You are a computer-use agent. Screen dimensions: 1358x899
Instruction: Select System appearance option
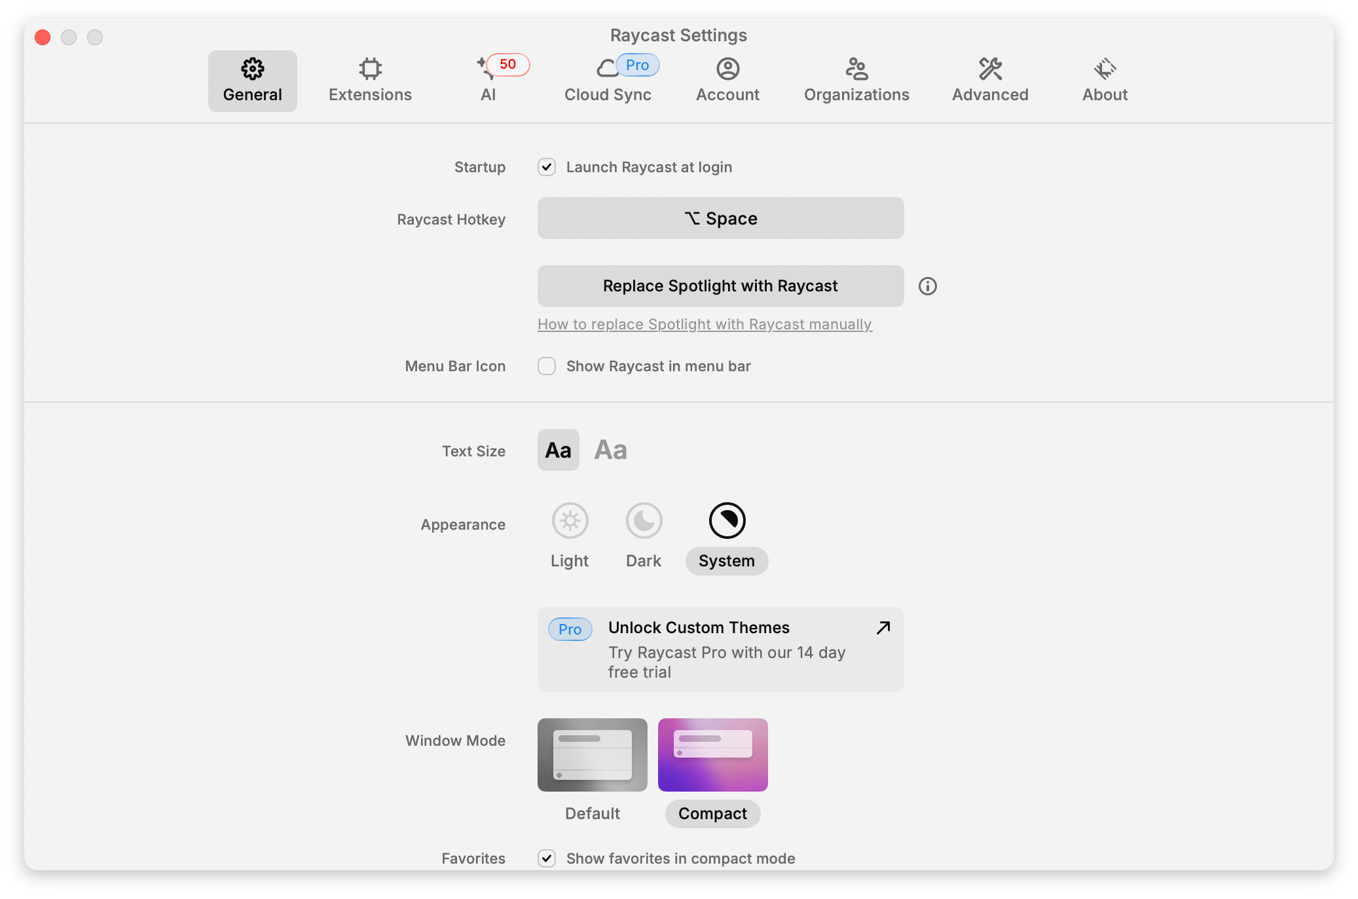(727, 521)
